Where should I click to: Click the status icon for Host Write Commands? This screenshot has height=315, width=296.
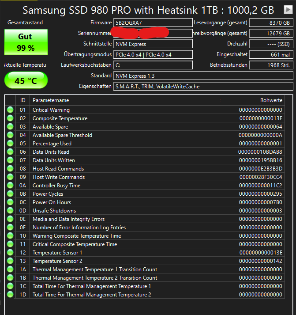(x=10, y=177)
